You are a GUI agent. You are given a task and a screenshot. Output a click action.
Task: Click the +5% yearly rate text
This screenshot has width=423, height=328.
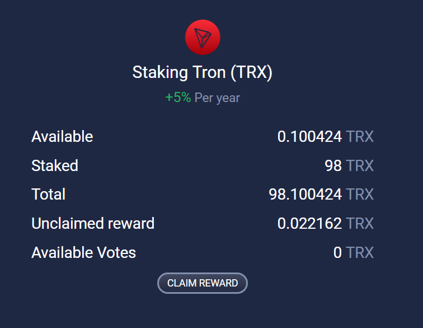(x=178, y=98)
